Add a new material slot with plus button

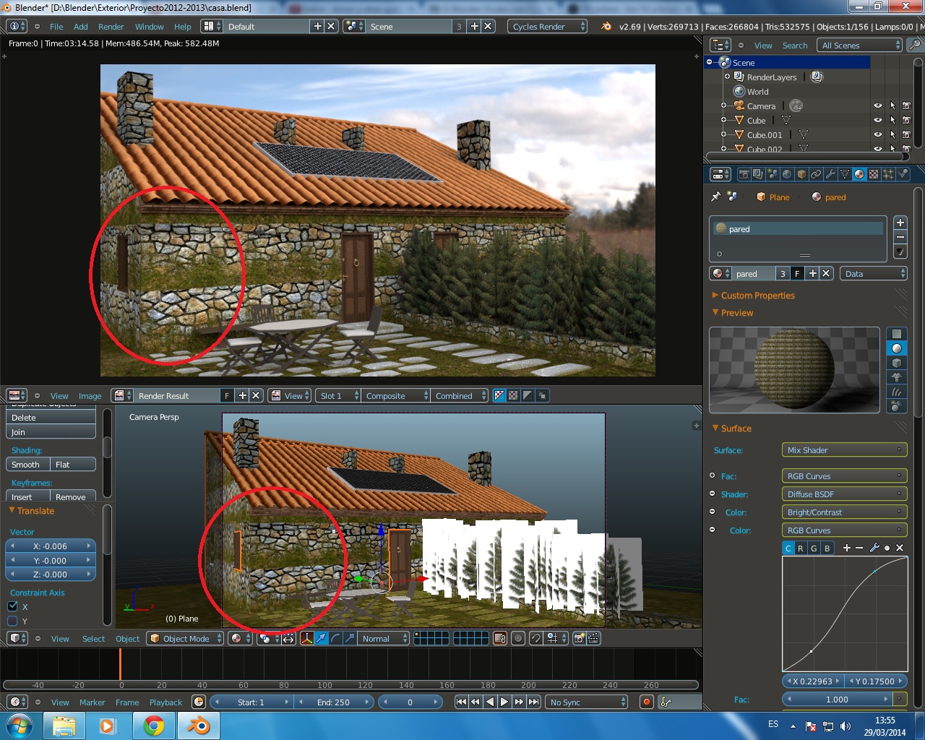tap(900, 223)
